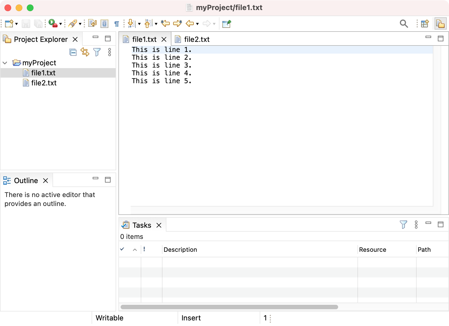
Task: Sort by the Path column header
Action: [x=432, y=250]
